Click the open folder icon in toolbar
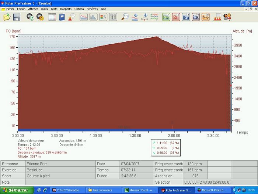Image resolution: width=258 pixels, height=194 pixels. [x=7, y=17]
